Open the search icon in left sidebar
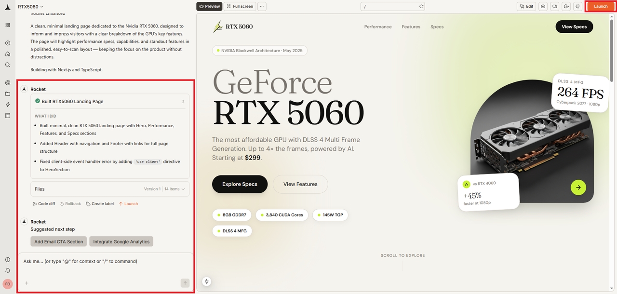The height and width of the screenshot is (294, 617). tap(8, 65)
